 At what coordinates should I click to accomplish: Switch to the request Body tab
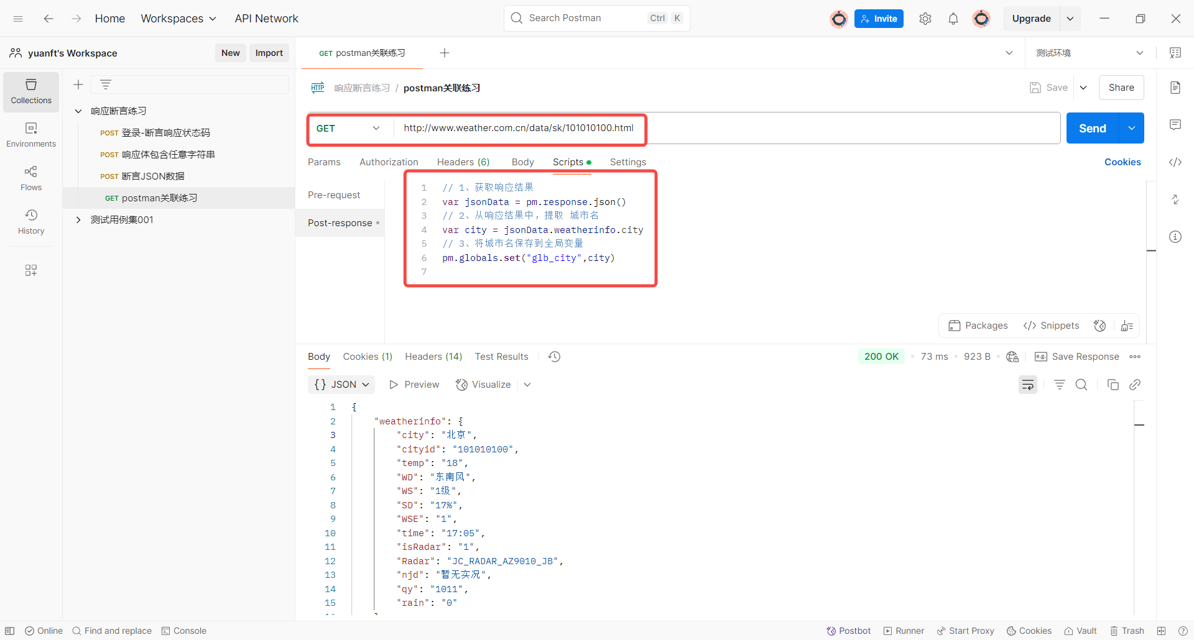pos(523,162)
